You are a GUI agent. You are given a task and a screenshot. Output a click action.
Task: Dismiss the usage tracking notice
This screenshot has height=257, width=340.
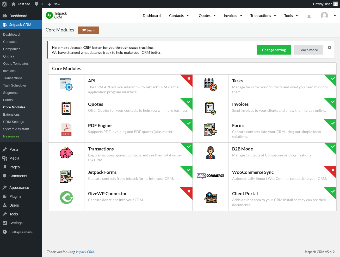329,47
